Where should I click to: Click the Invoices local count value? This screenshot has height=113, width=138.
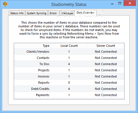click(69, 76)
